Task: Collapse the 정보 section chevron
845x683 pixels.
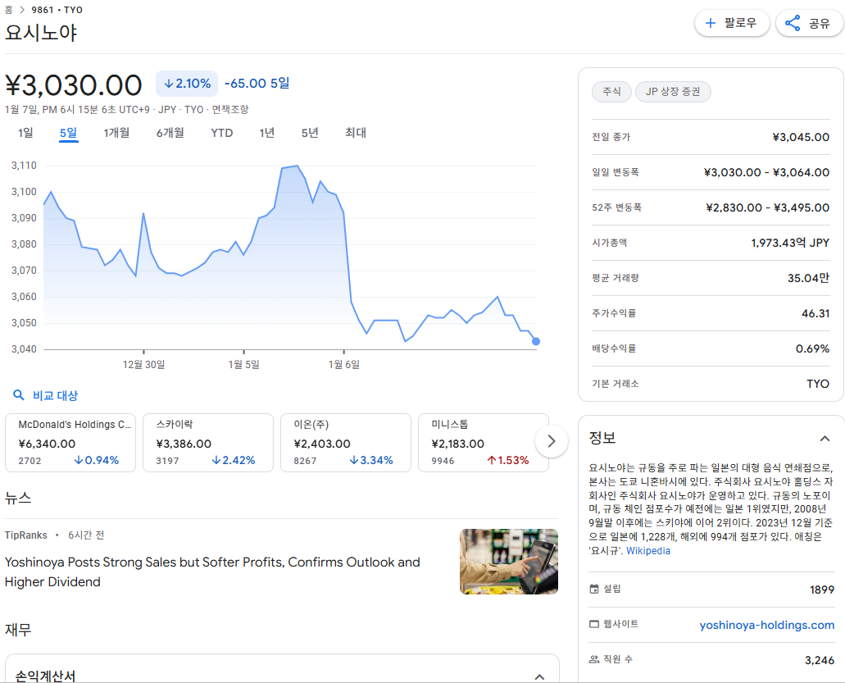Action: (825, 439)
